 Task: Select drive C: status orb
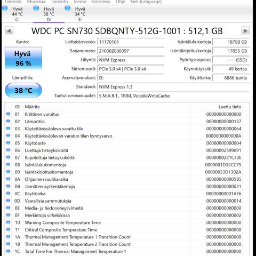pyautogui.click(x=5, y=8)
